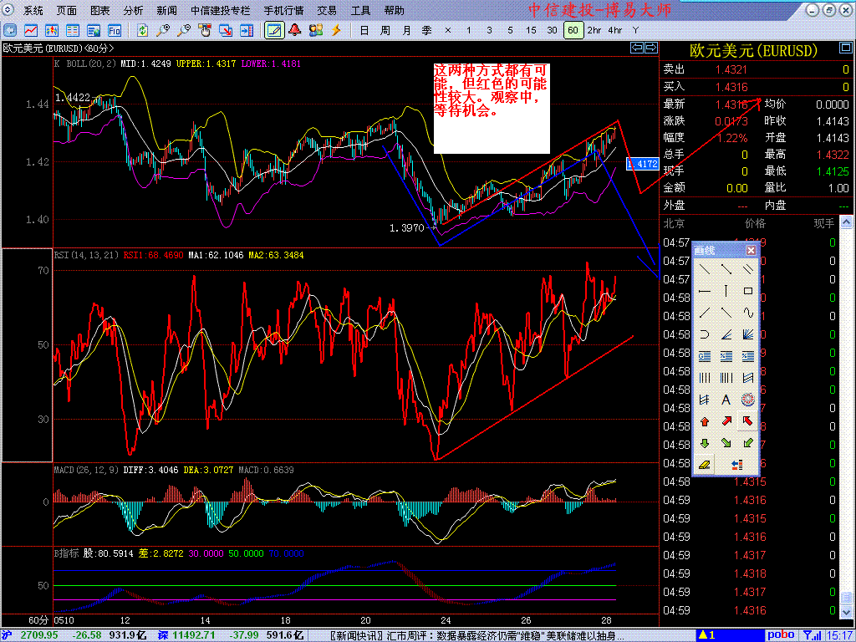
Task: Click the chart previous arrow button
Action: click(x=637, y=48)
